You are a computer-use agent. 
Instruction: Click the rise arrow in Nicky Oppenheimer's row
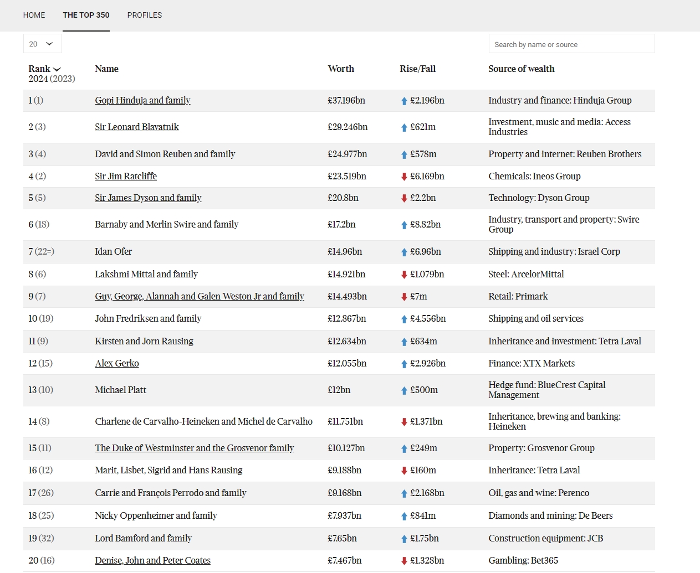tap(404, 517)
